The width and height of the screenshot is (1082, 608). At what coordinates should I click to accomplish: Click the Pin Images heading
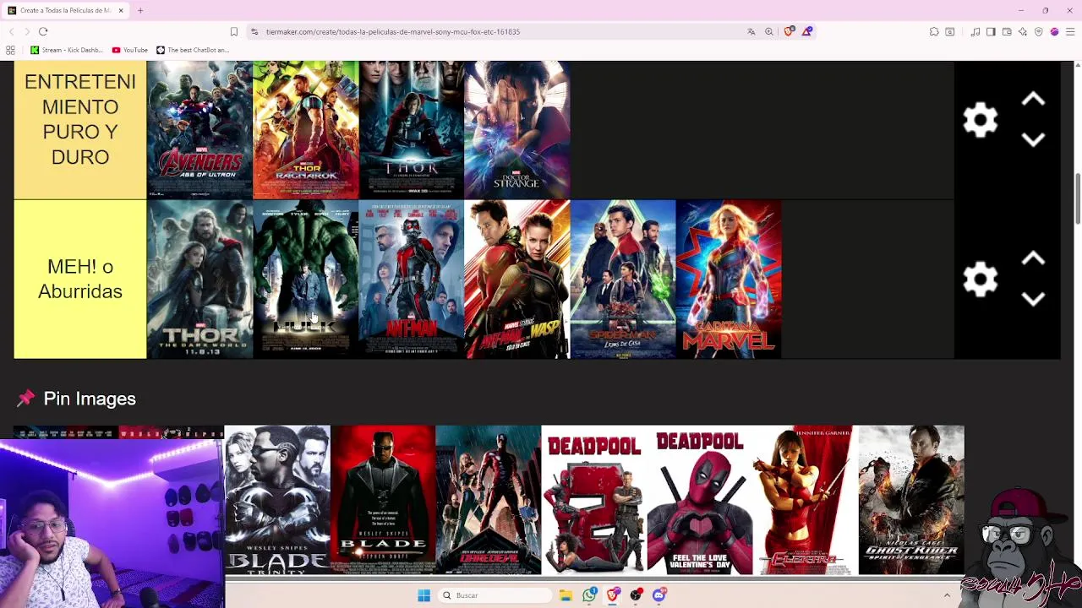click(90, 399)
